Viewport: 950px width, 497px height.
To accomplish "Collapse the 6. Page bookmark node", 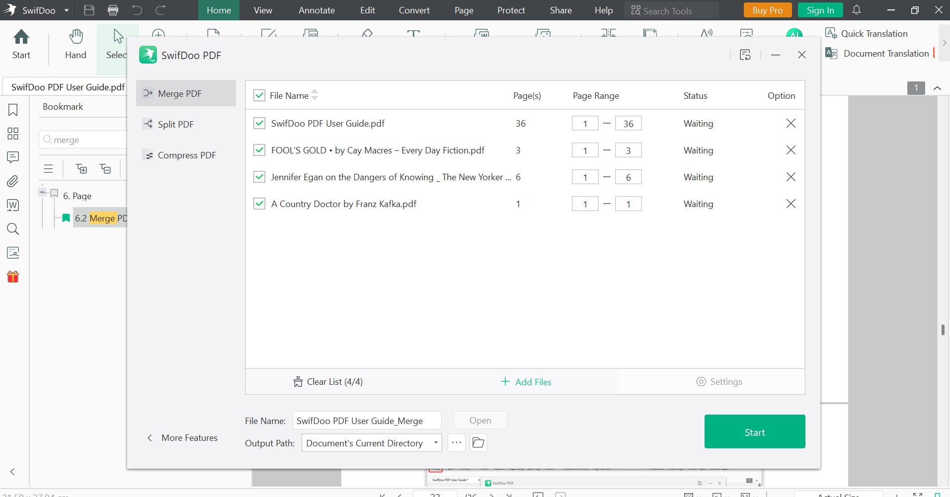I will click(42, 193).
